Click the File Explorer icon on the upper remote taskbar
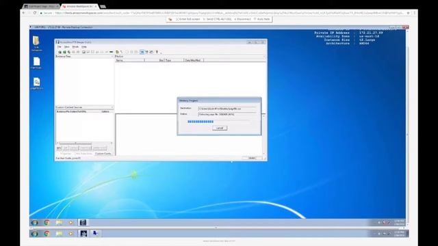This screenshot has width=438, height=246. (x=59, y=223)
